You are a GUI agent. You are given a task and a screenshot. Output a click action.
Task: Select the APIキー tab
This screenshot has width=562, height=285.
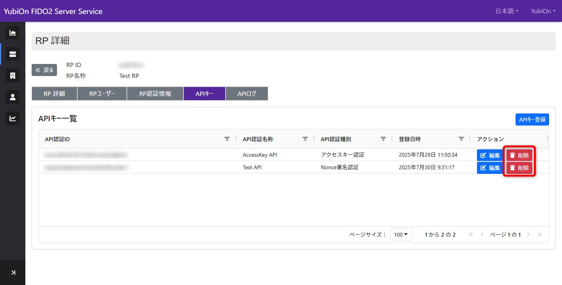click(x=205, y=94)
